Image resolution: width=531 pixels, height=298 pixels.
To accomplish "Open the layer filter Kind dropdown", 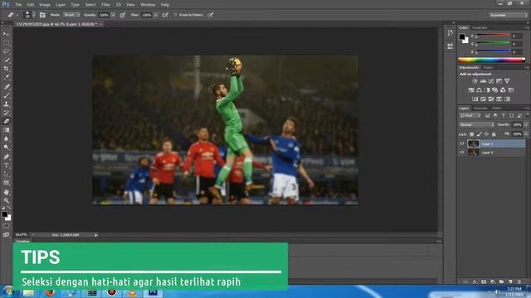I will (470, 116).
